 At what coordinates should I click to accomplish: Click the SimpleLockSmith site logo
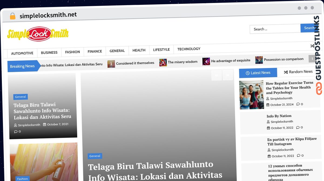coord(38,34)
